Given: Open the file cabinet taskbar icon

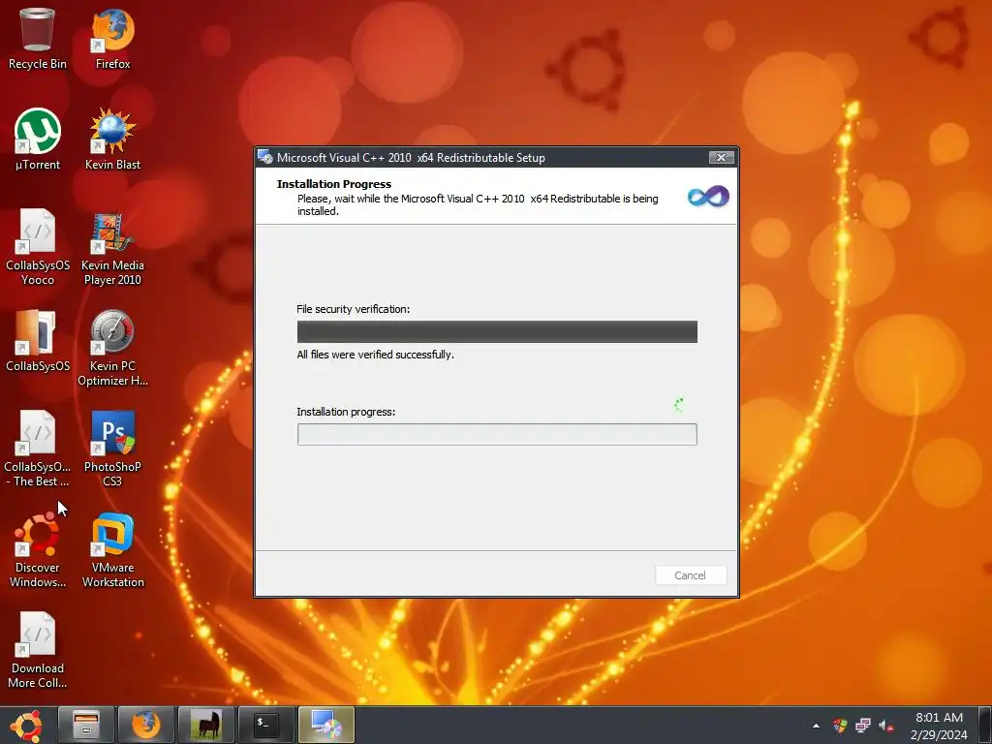Looking at the screenshot, I should point(85,725).
